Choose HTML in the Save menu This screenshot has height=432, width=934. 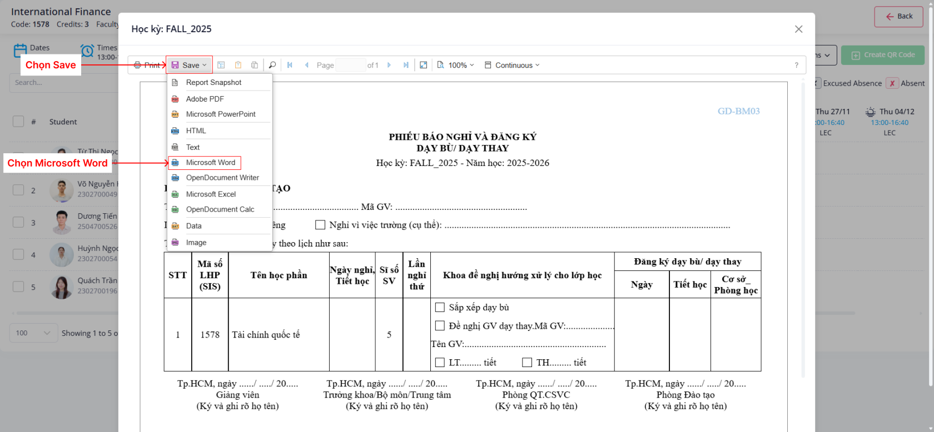[220, 130]
